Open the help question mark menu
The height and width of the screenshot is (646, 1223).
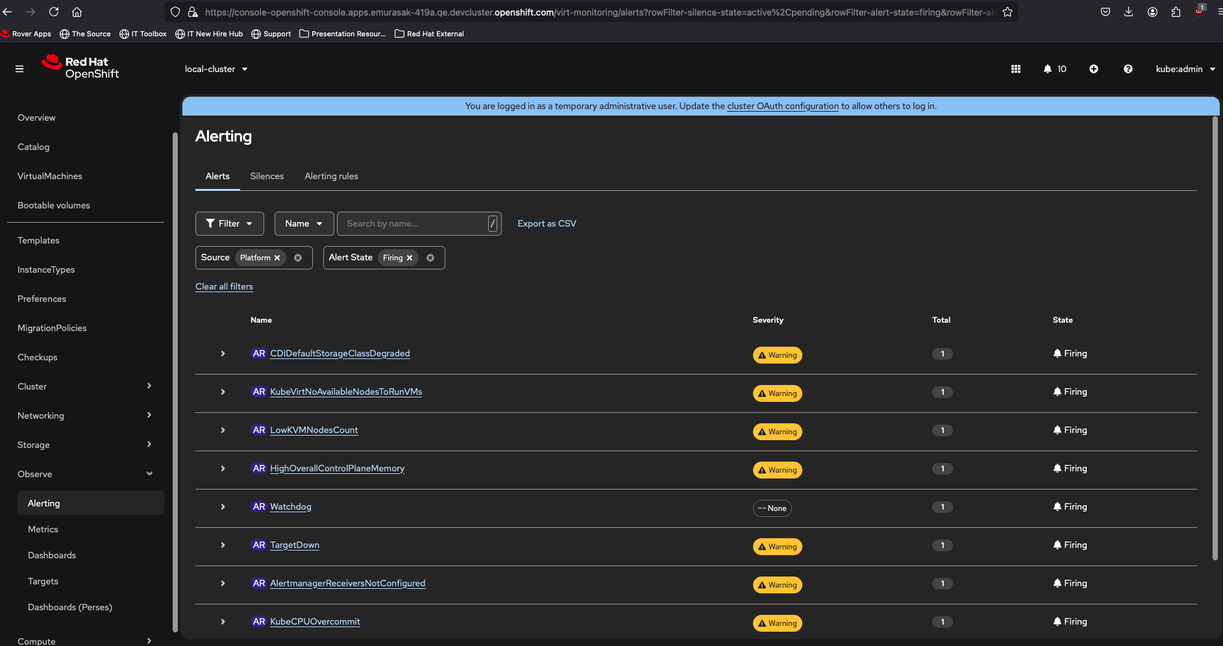coord(1128,69)
